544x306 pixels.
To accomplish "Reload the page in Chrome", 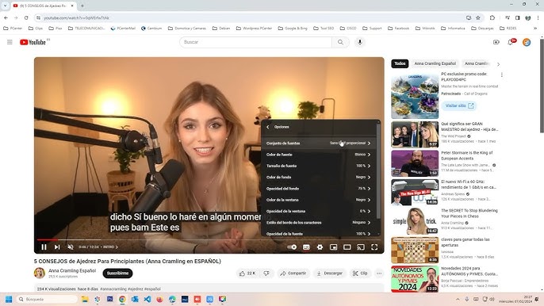I will (x=26, y=17).
